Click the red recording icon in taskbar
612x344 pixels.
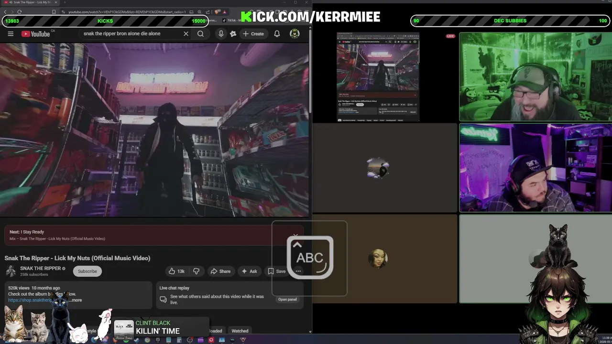[211, 340]
